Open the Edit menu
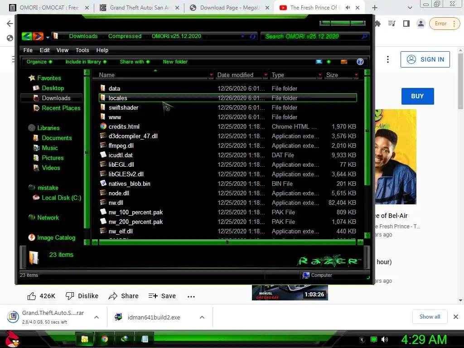Screen dimensions: 464x348 [45, 50]
